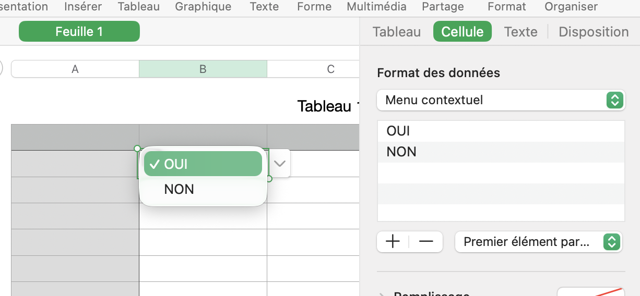Select the NON item in the list
The height and width of the screenshot is (296, 640).
(401, 152)
